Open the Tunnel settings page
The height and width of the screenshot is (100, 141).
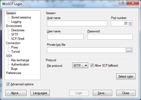coord(15,52)
